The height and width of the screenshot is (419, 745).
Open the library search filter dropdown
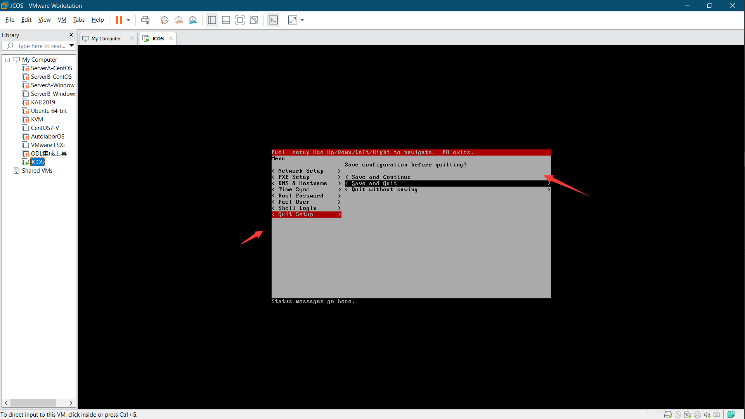coord(72,46)
